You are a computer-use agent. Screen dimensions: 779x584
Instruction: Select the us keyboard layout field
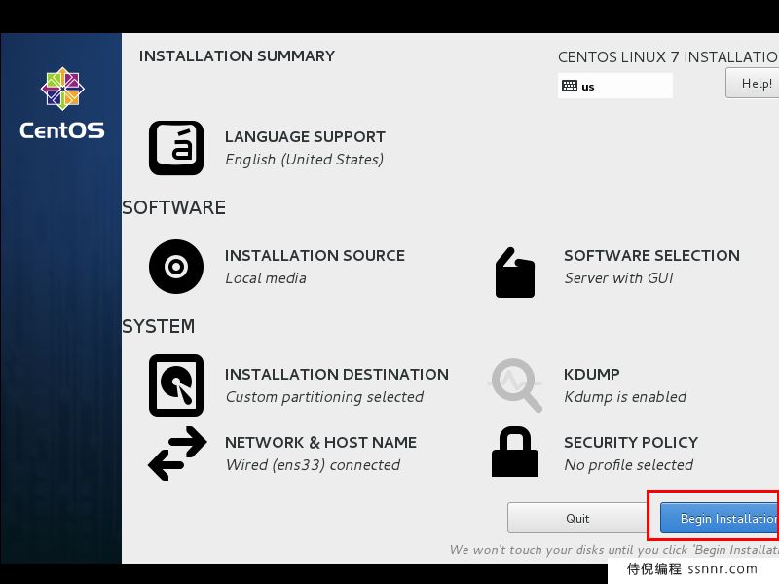coord(615,86)
